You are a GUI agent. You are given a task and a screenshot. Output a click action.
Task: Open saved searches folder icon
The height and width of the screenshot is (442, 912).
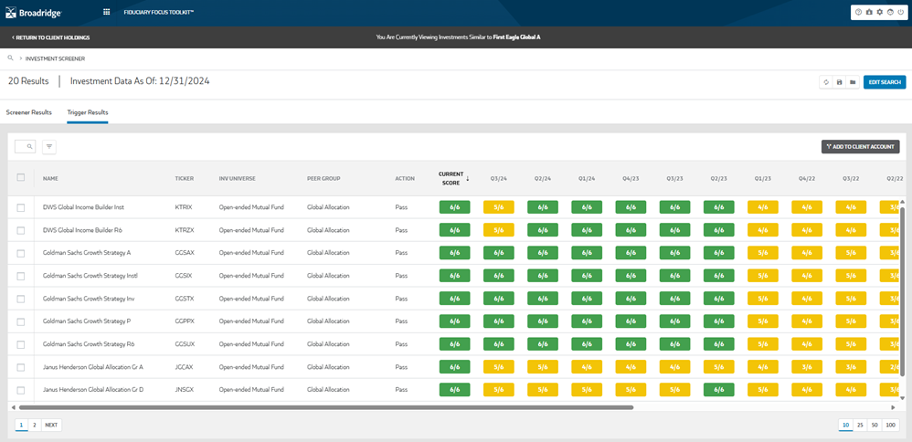pos(853,82)
